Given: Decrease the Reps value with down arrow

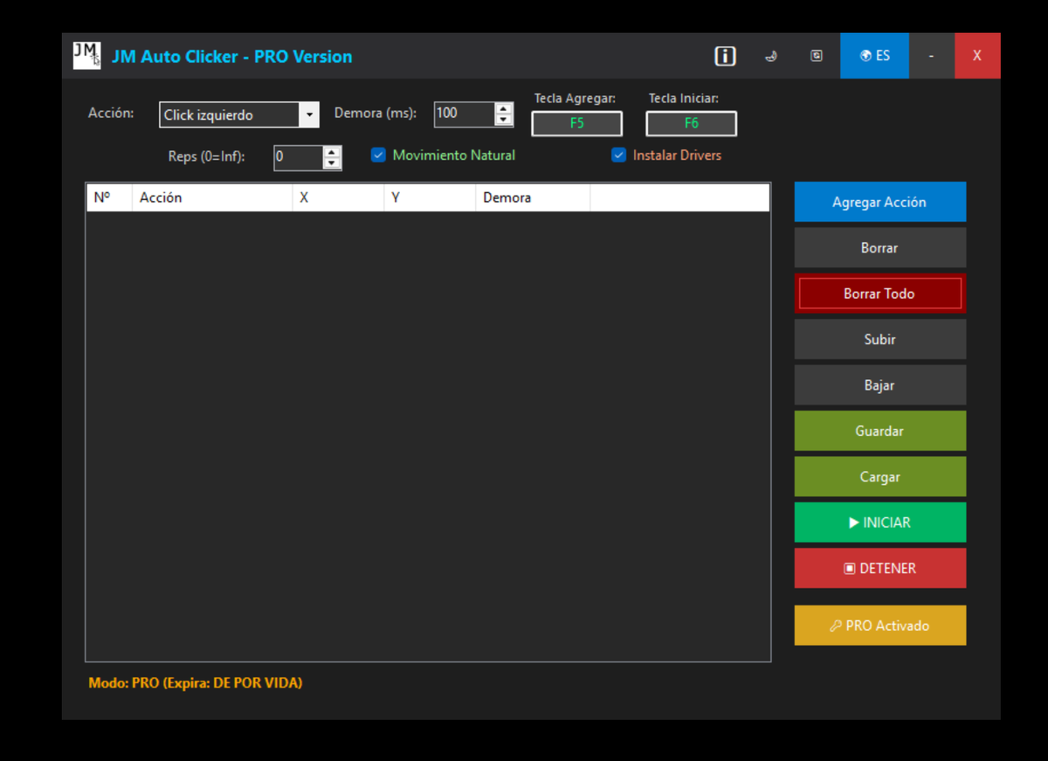Looking at the screenshot, I should [332, 163].
